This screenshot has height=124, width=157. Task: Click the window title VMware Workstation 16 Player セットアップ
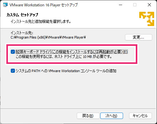click(x=43, y=5)
